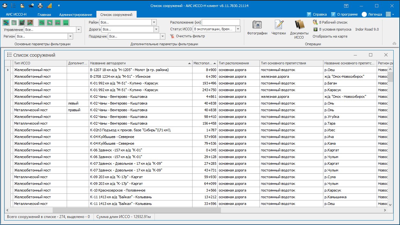This screenshot has height=225, width=400.
Task: Click into the Расположение (км) input field
Action: pos(221,22)
